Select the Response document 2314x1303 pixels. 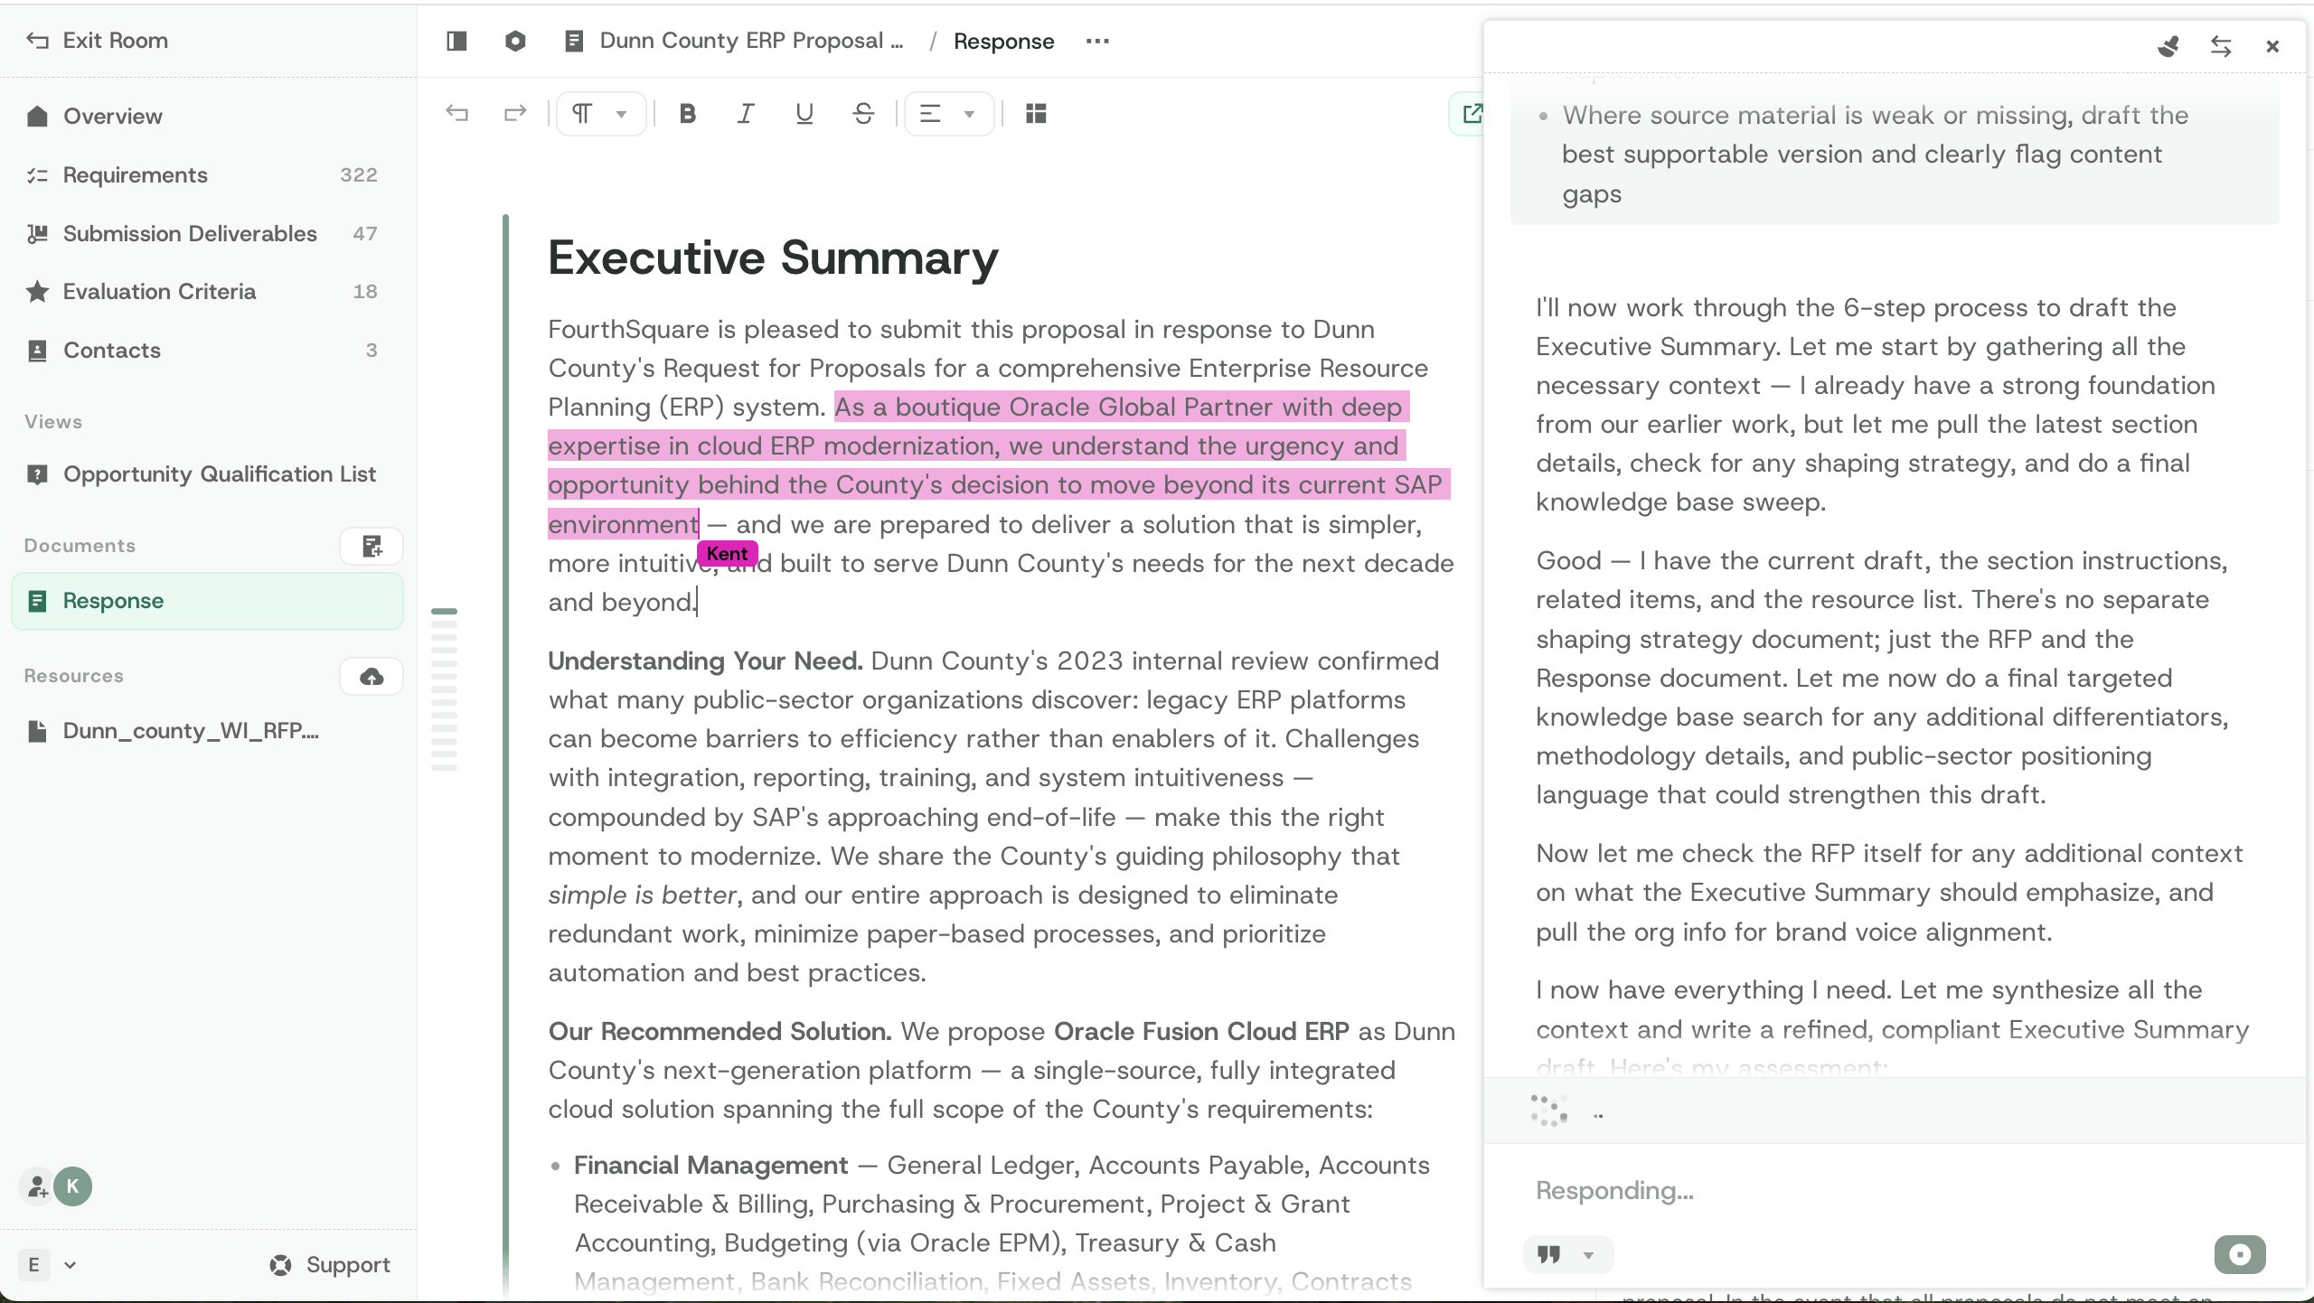(207, 601)
